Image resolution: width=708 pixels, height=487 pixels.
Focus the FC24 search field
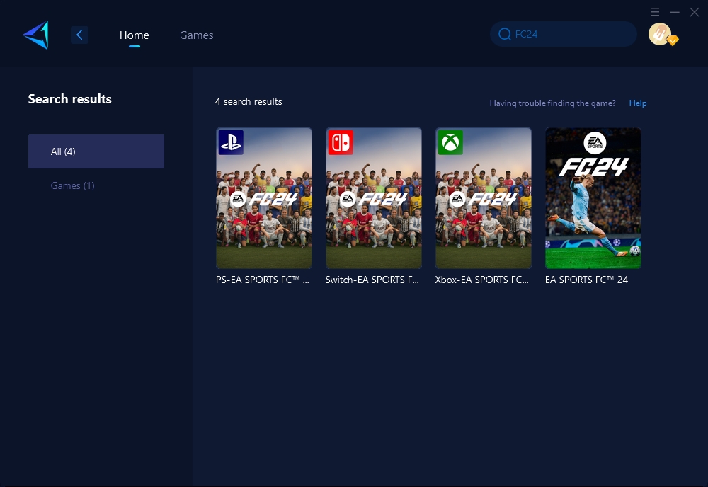pyautogui.click(x=563, y=34)
